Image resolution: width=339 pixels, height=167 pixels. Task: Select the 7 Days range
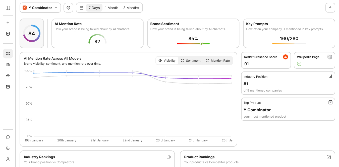[x=94, y=8]
